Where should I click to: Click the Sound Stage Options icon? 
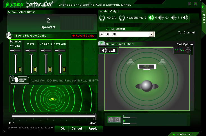pos(102,43)
